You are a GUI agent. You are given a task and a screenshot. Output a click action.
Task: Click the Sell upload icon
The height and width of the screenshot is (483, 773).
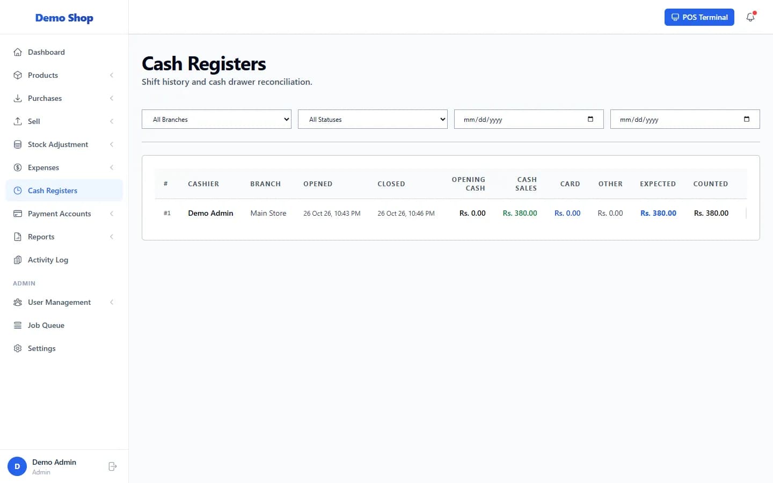[x=18, y=121]
